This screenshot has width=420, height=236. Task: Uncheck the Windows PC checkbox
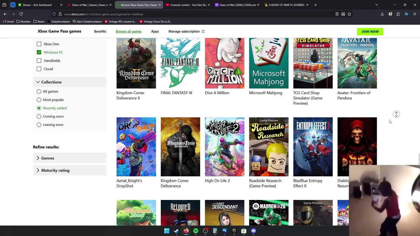click(39, 52)
